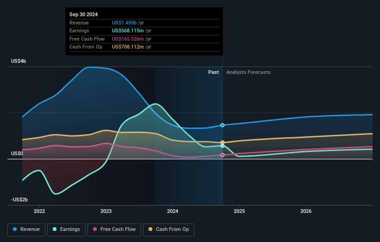Click the teal Earnings data point marker
This screenshot has height=242, width=380.
223,146
